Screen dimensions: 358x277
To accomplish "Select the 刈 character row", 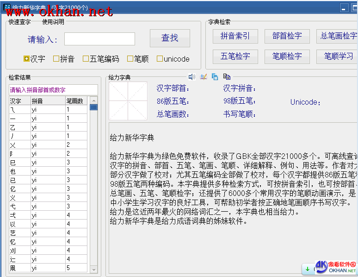I will click(48, 250).
